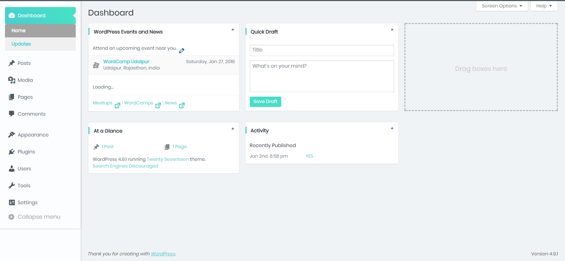Viewport: 565px width, 261px height.
Task: Click the Pages document icon
Action: (12, 97)
